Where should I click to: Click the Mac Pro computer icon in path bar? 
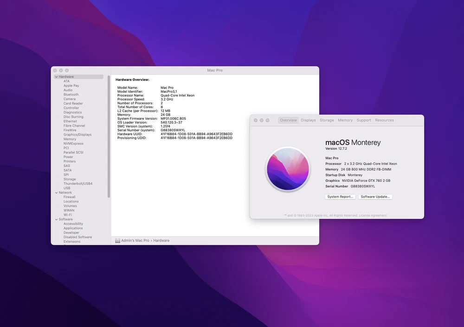tap(117, 241)
